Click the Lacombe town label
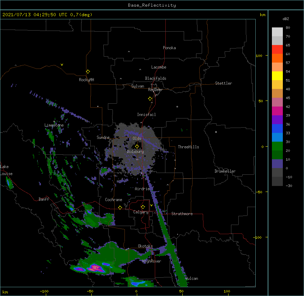This screenshot has width=304, height=296. [x=159, y=67]
